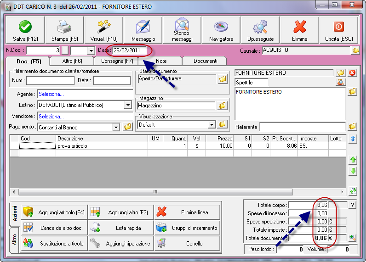The width and height of the screenshot is (366, 262).
Task: Select the Doc. (F5) tab
Action: coord(29,61)
